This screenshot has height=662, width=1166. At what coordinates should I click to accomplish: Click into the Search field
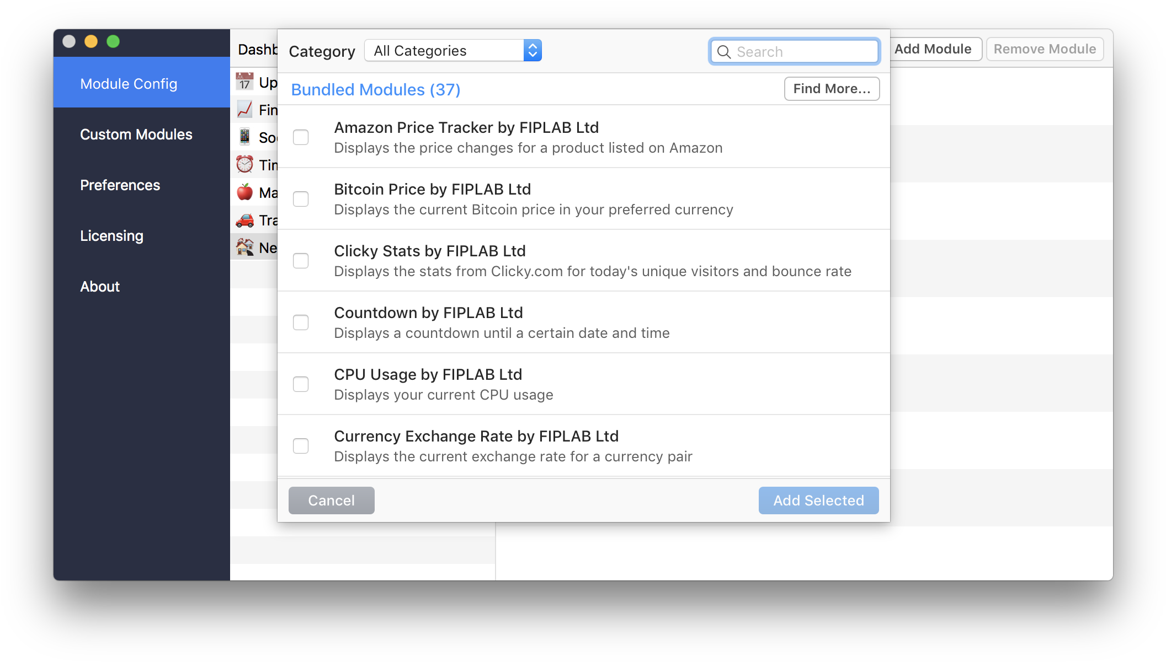coord(795,52)
